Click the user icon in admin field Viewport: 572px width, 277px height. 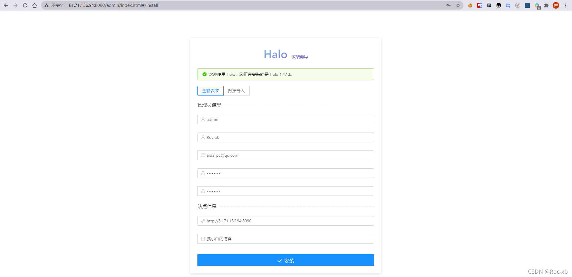point(203,119)
